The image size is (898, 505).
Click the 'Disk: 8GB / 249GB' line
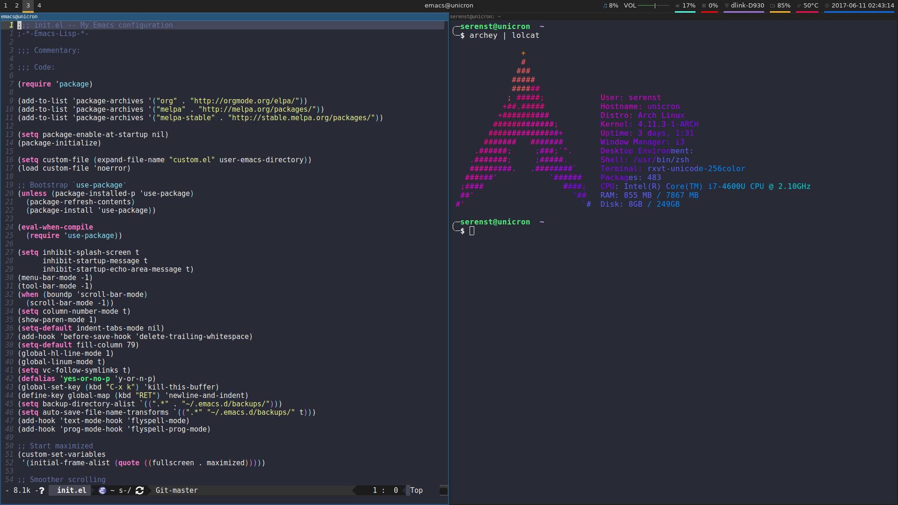[640, 204]
